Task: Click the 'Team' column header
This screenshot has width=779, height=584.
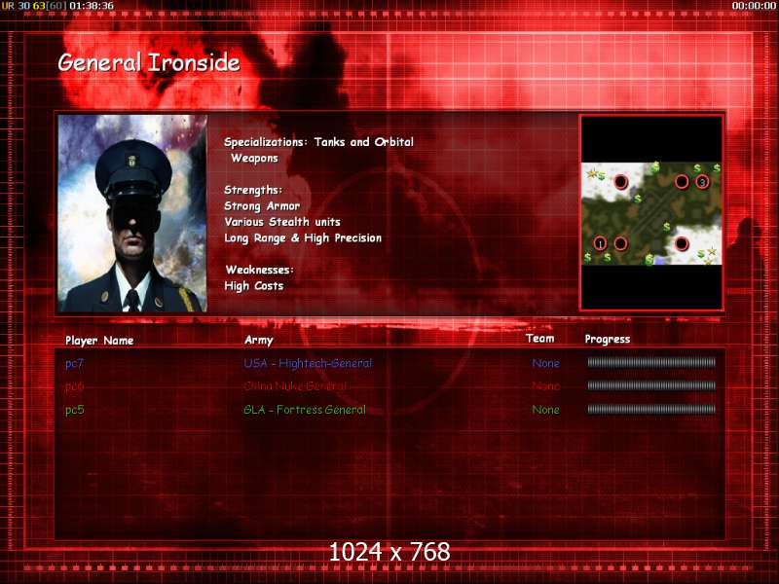Action: point(540,338)
